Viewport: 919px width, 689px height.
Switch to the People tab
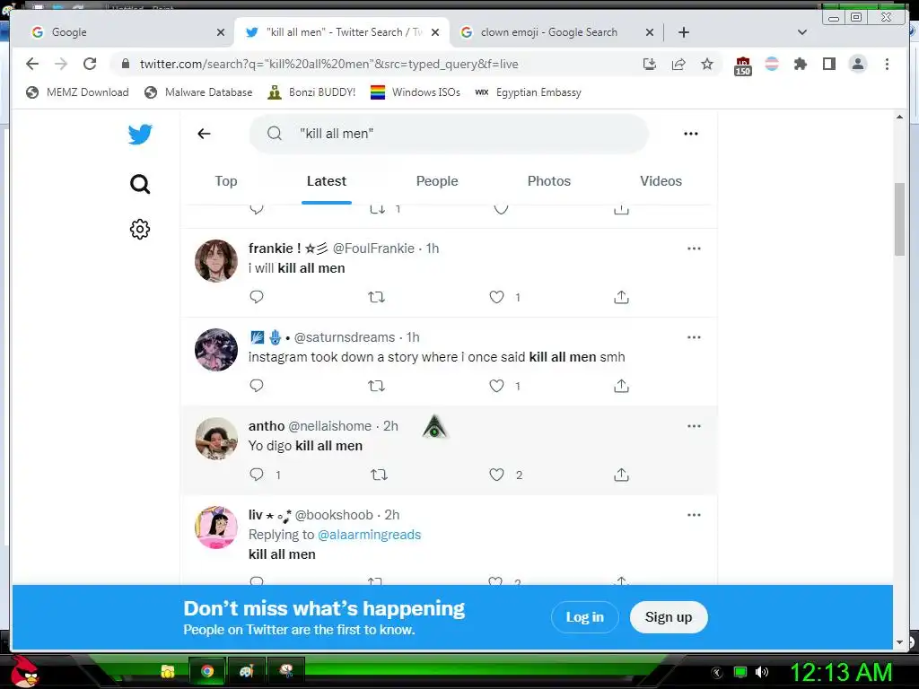pyautogui.click(x=437, y=181)
